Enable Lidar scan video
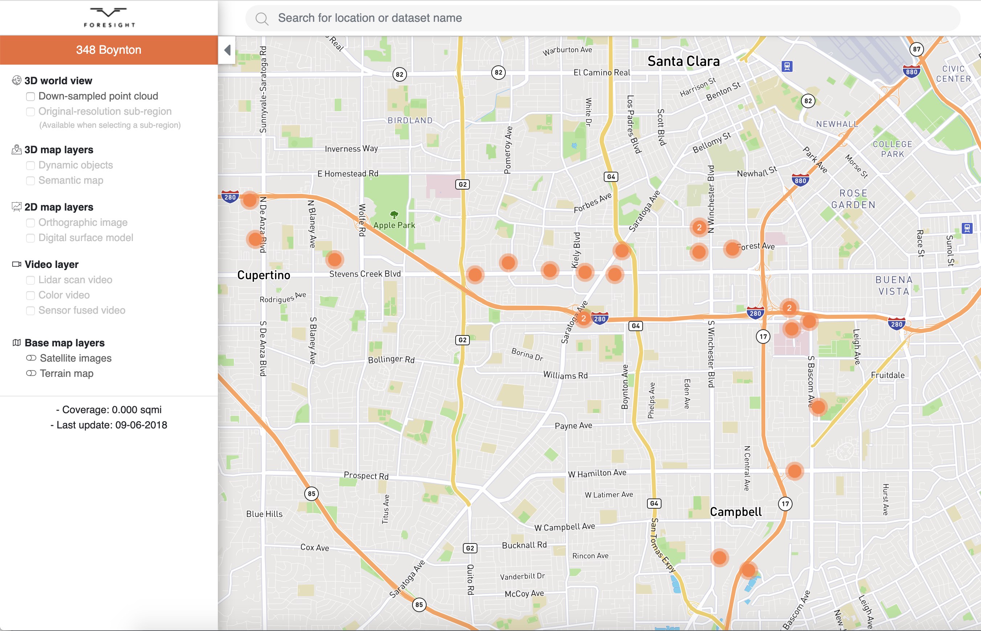 tap(30, 280)
